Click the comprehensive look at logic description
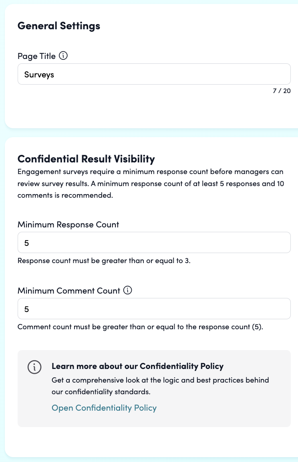Image resolution: width=298 pixels, height=462 pixels. [160, 386]
